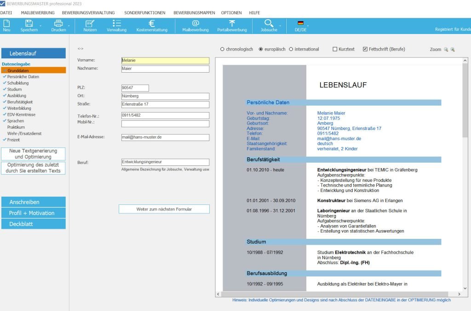Select Praktikum in the sidebar
The image size is (471, 311).
pos(16,127)
